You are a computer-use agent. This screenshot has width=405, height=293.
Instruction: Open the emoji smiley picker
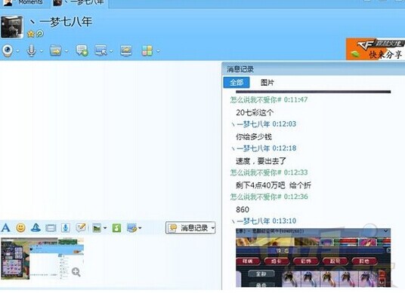pyautogui.click(x=20, y=228)
